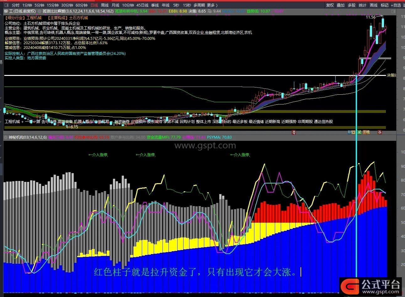Click the 工程机械 industry link
This screenshot has width=405, height=297.
pos(34,18)
